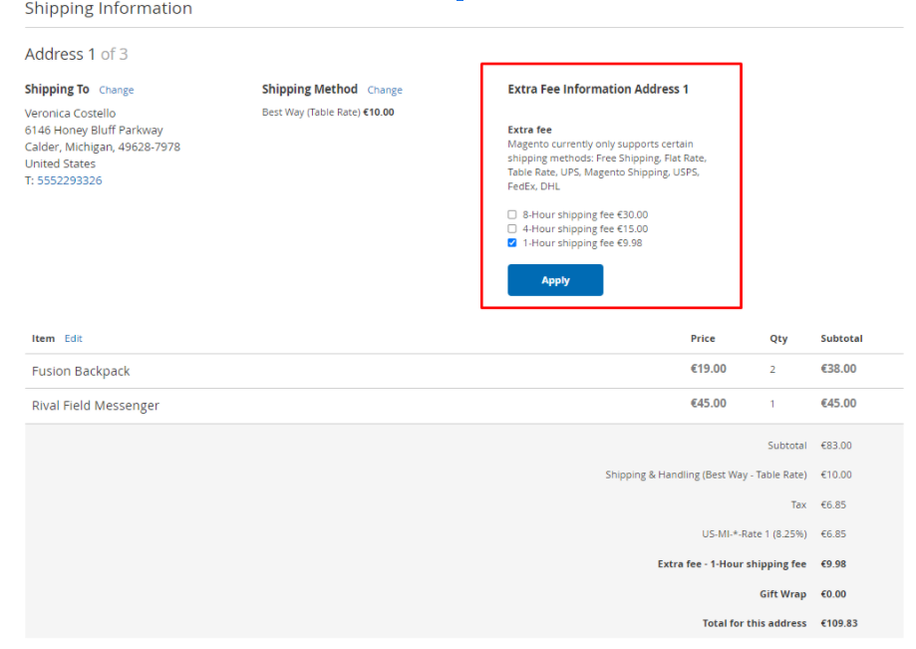Click the Qty column header
Image resolution: width=916 pixels, height=649 pixels.
click(778, 339)
